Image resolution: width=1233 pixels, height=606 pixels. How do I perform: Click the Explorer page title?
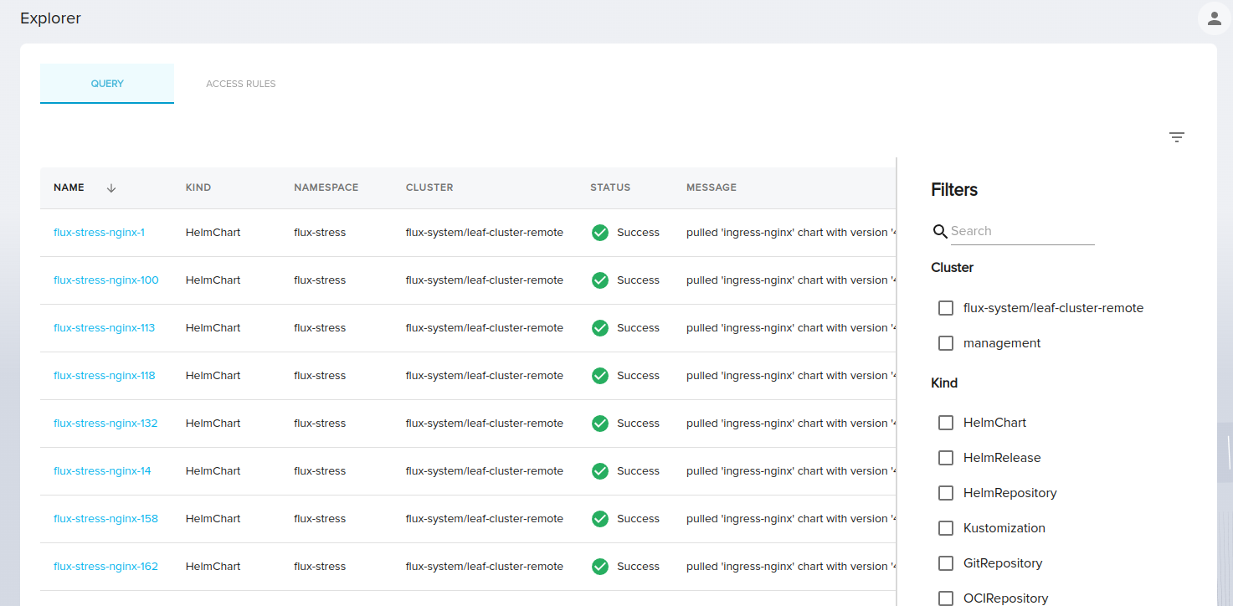coord(50,18)
